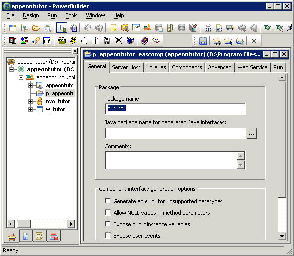Viewport: 294px width, 256px height.
Task: Enable Generate an error for unsupported datatypes
Action: [x=108, y=201]
